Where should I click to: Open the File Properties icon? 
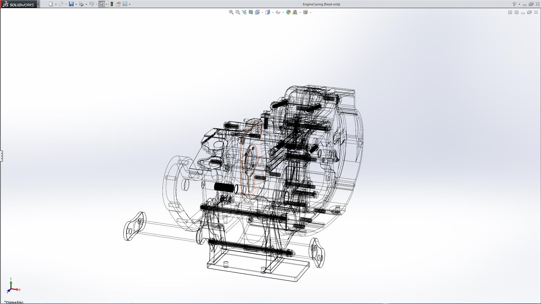click(118, 4)
